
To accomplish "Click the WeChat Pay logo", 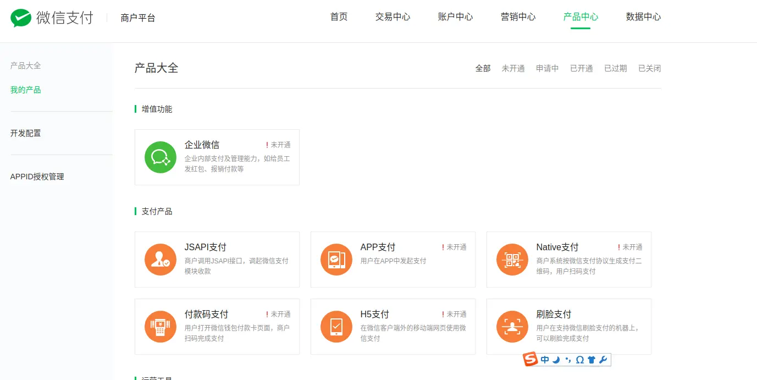I will click(52, 18).
